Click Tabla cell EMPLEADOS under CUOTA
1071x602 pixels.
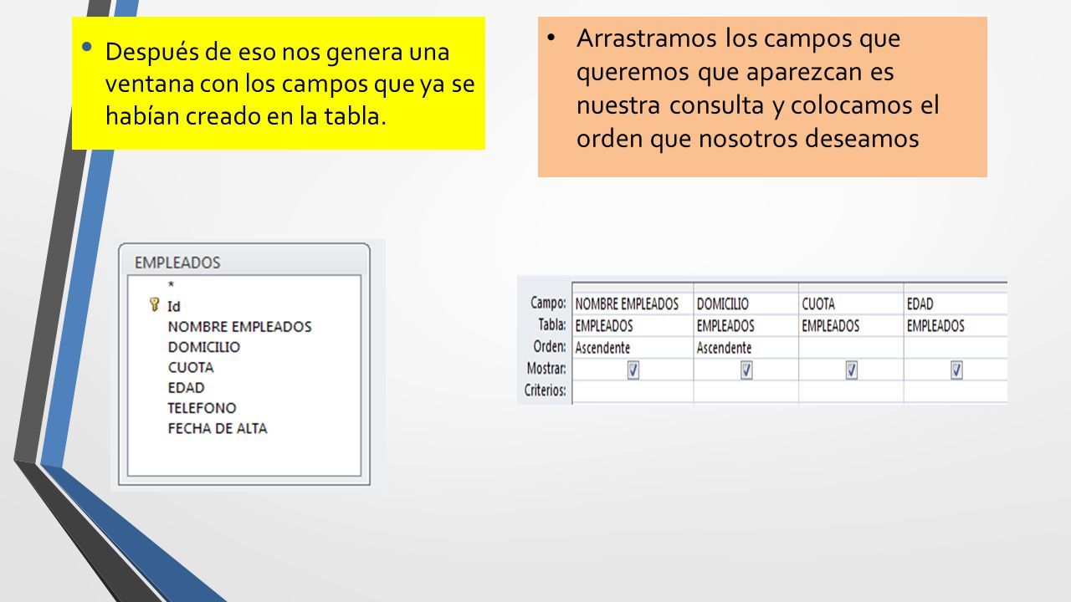851,325
